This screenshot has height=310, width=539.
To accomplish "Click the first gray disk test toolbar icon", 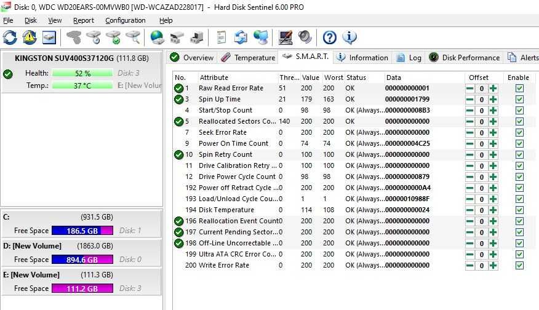I will [74, 38].
